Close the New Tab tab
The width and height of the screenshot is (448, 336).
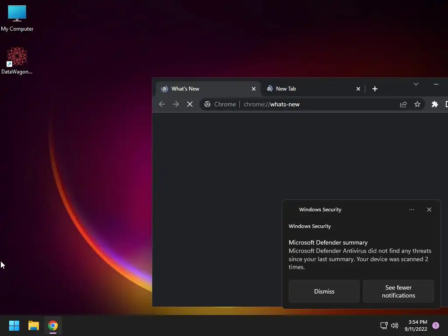click(x=358, y=89)
